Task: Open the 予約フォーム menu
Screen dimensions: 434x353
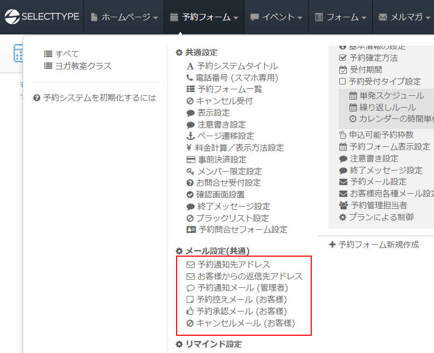Action: (204, 17)
